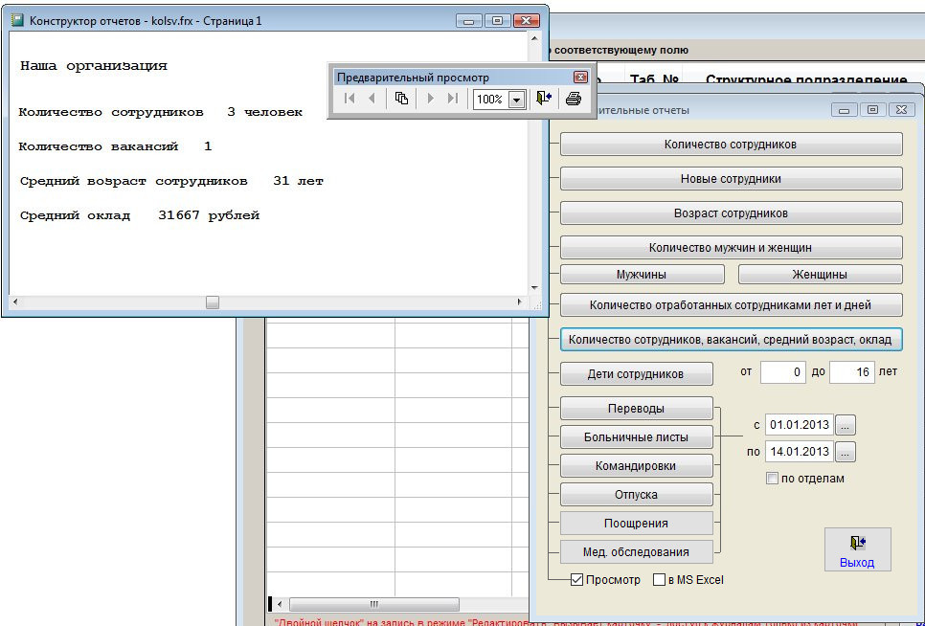
Task: Open date picker beside 01.01.2013
Action: (846, 425)
